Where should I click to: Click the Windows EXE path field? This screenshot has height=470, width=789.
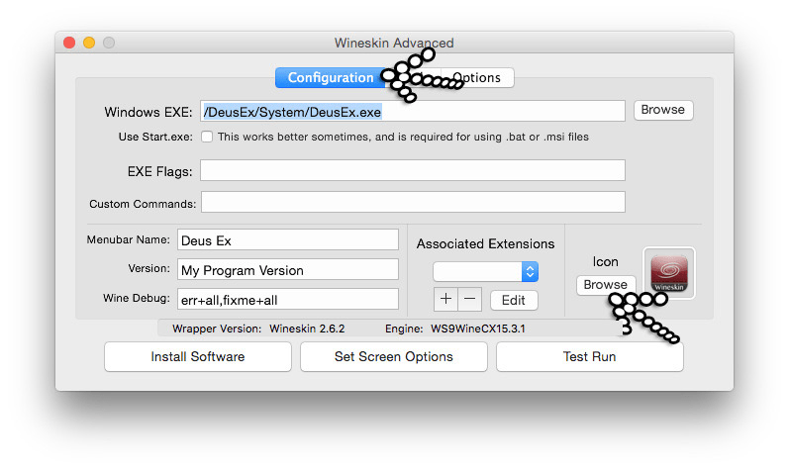(413, 111)
